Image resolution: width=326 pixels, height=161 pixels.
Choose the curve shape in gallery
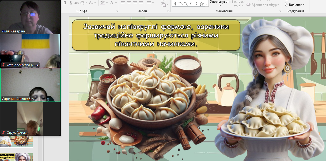[181, 4]
